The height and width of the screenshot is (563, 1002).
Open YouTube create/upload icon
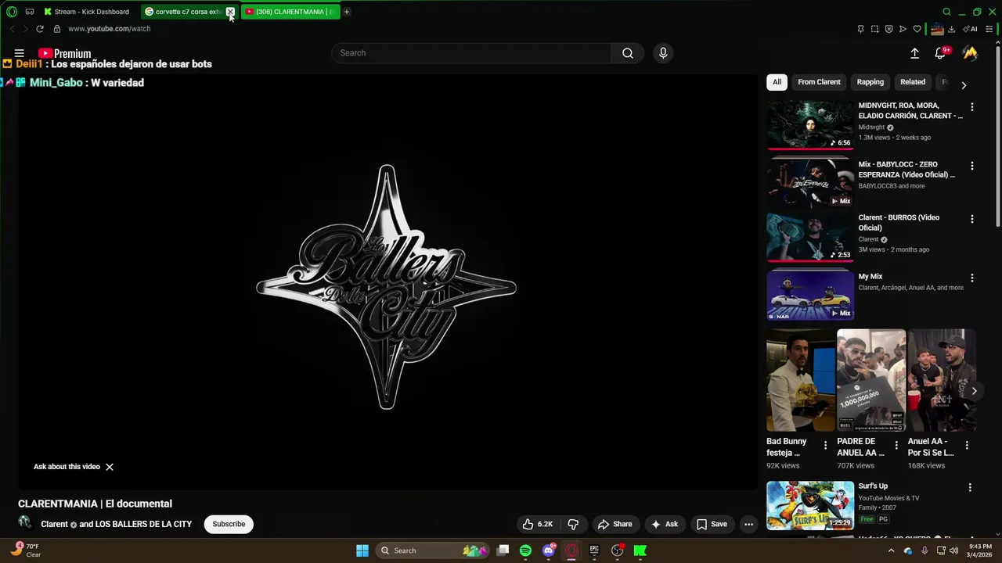[x=914, y=53]
